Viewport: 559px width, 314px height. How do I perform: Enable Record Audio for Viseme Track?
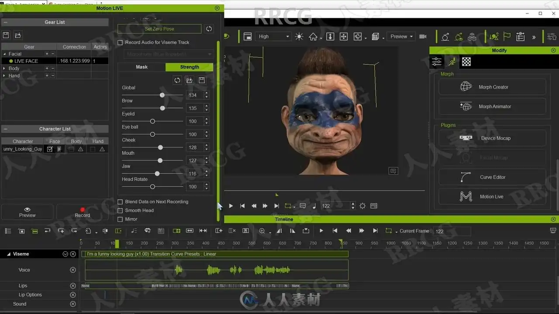pos(121,43)
